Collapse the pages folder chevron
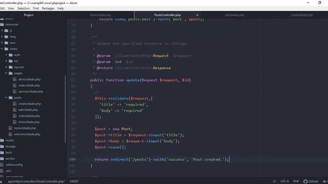328x184 pixels. [x=6, y=73]
